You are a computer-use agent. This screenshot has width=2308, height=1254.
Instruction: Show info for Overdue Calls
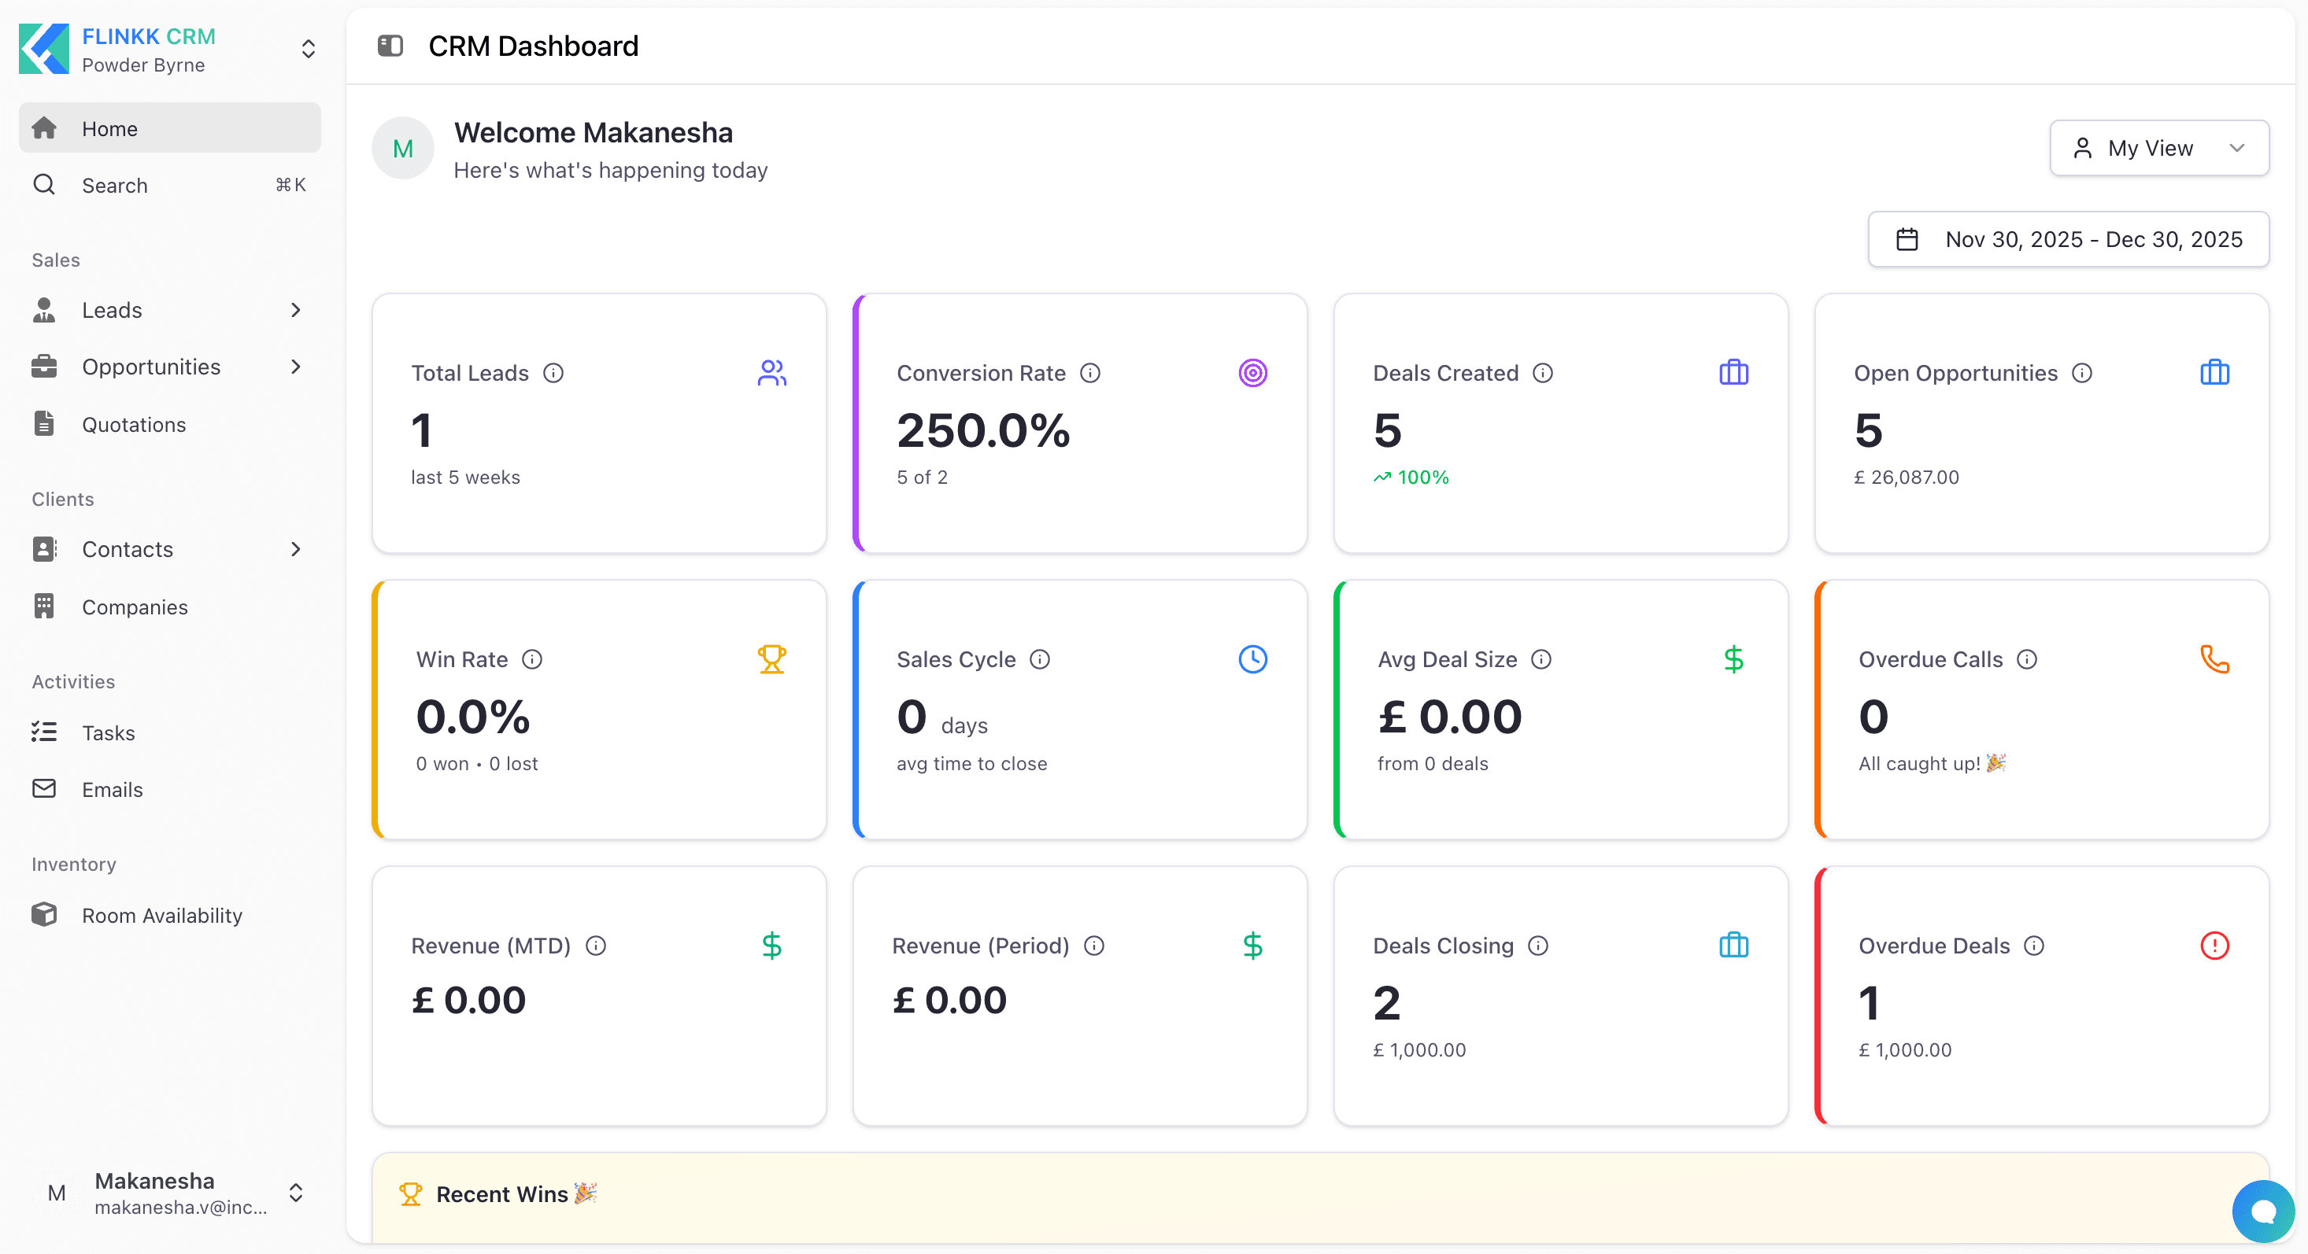click(2028, 659)
